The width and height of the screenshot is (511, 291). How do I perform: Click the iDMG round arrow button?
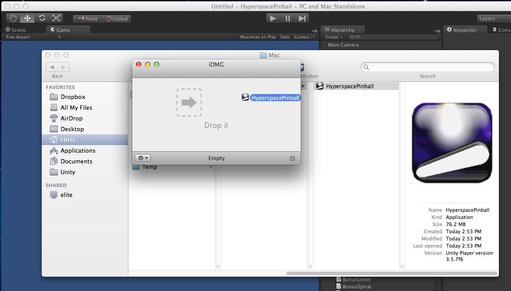coord(293,158)
